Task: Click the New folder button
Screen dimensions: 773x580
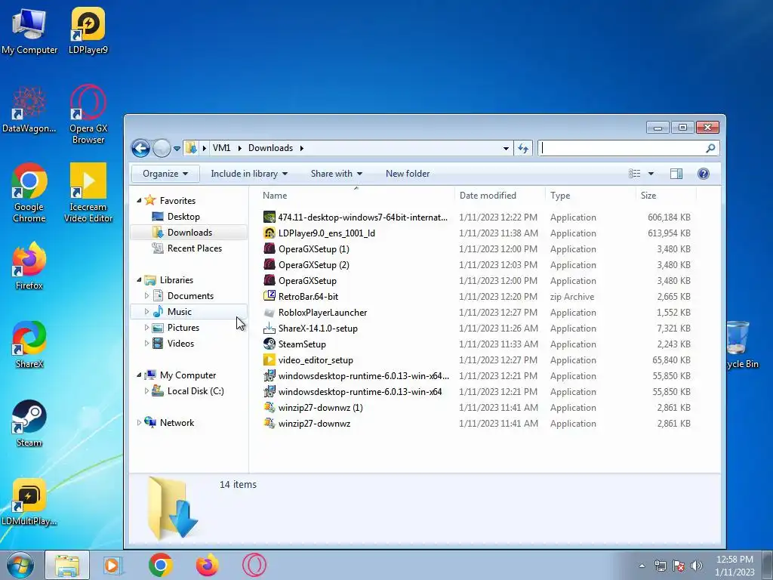Action: (x=407, y=174)
